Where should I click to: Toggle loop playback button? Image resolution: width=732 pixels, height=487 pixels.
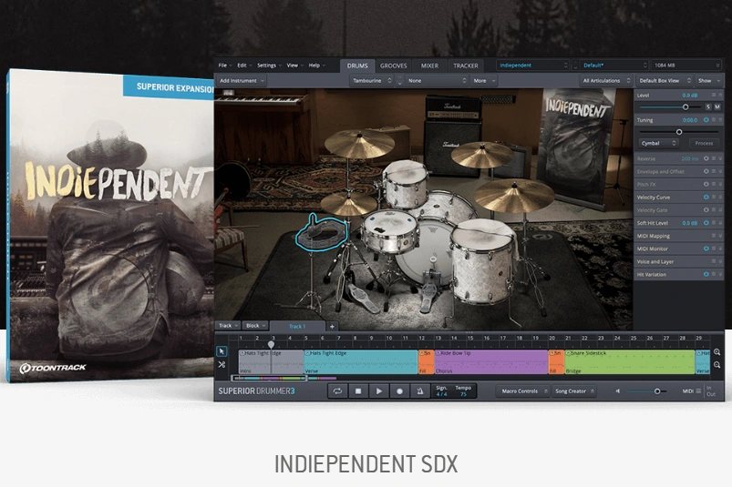tap(337, 391)
